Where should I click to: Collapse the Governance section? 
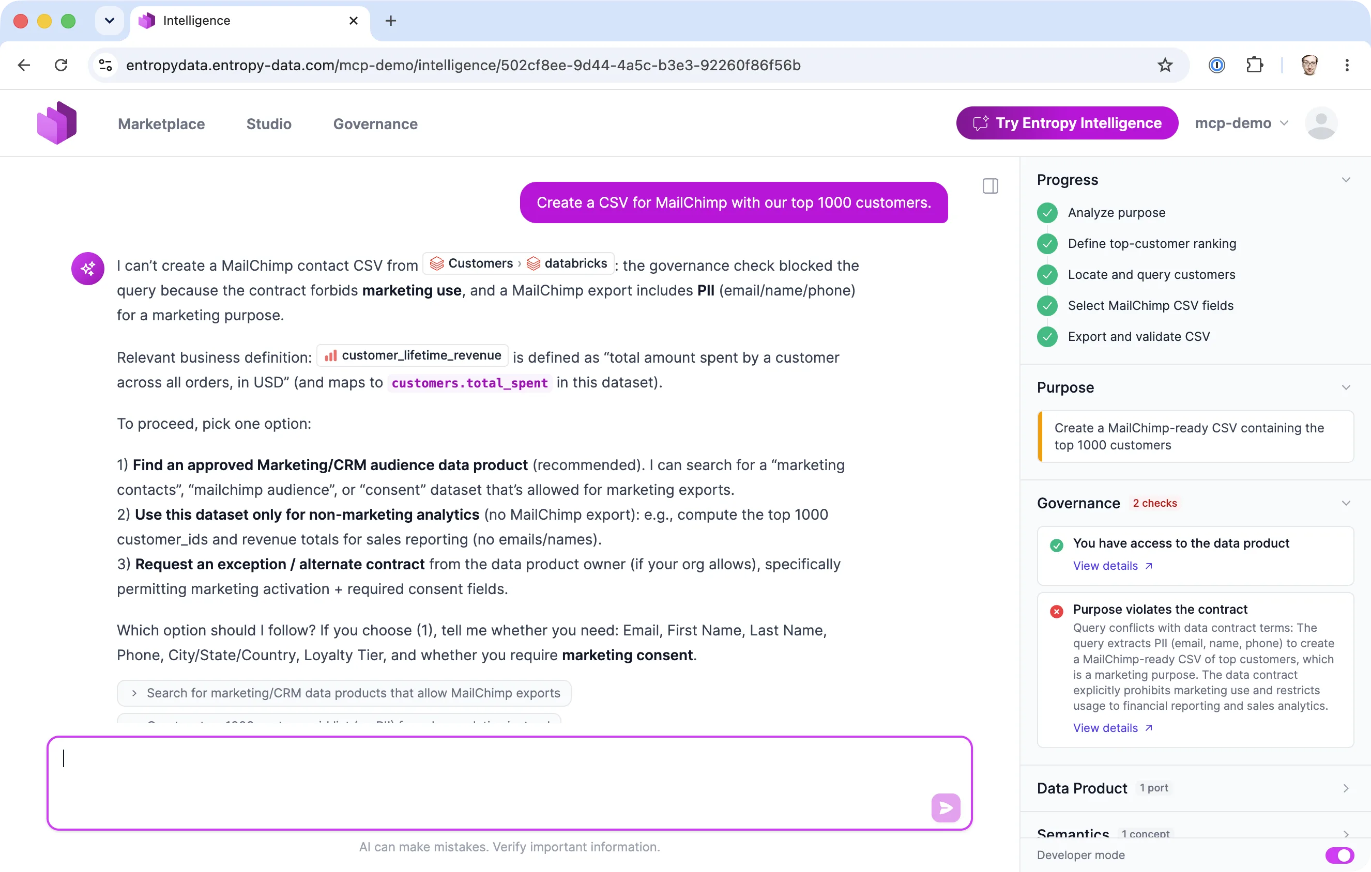point(1346,503)
